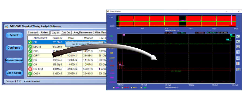
Task: Click the 4.9998nS mean cell
Action: click(x=75, y=69)
